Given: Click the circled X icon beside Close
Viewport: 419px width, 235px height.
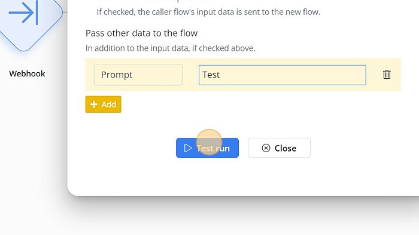Looking at the screenshot, I should [266, 148].
